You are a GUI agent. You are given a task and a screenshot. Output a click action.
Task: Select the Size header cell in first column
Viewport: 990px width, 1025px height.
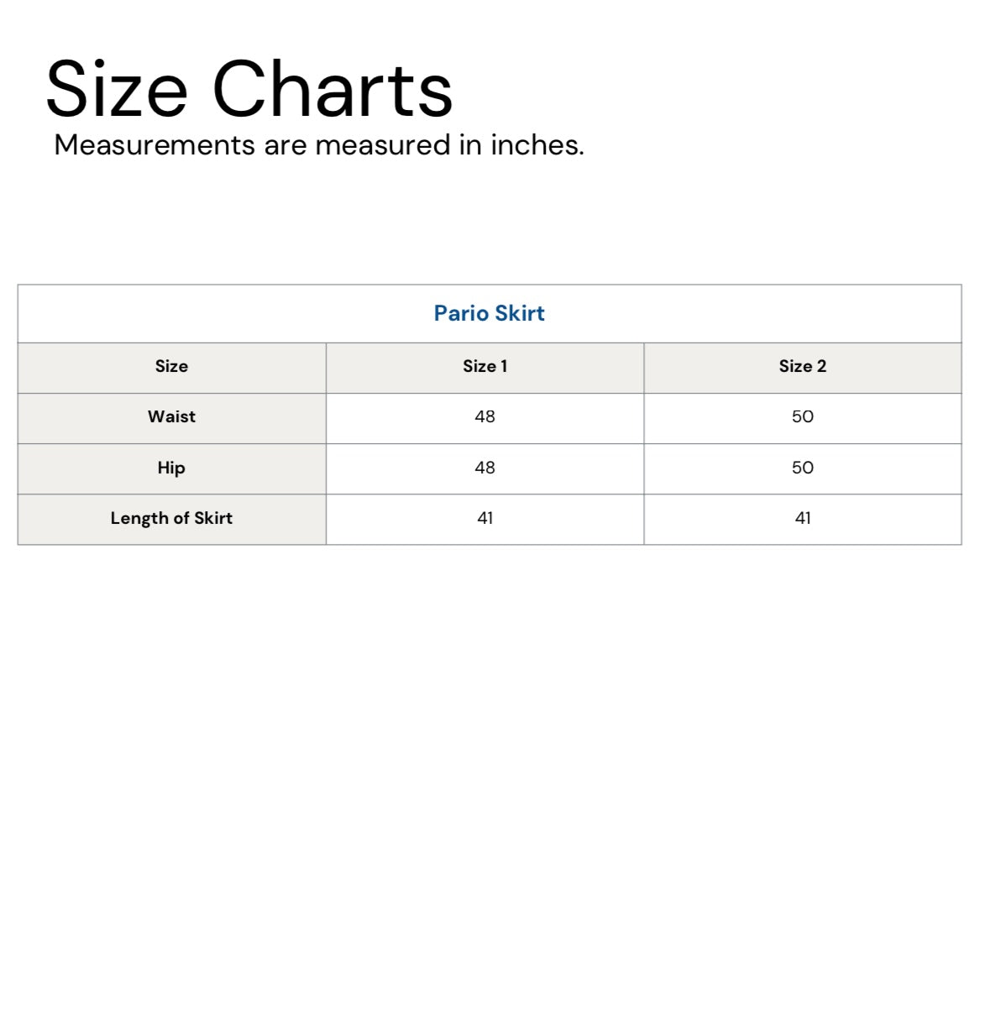(x=171, y=367)
